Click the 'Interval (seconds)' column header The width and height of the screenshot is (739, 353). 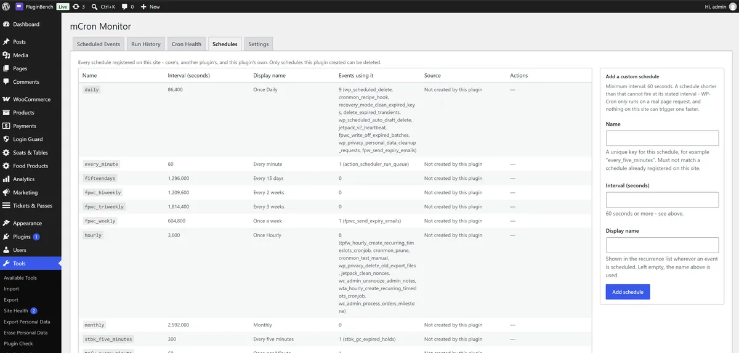(x=188, y=76)
